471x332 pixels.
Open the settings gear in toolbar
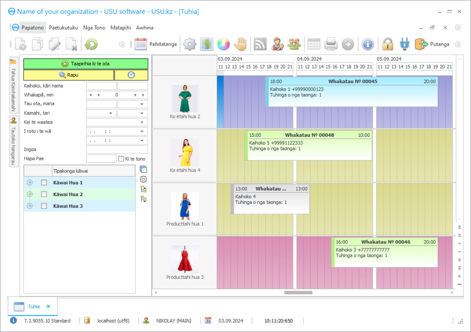pos(190,44)
